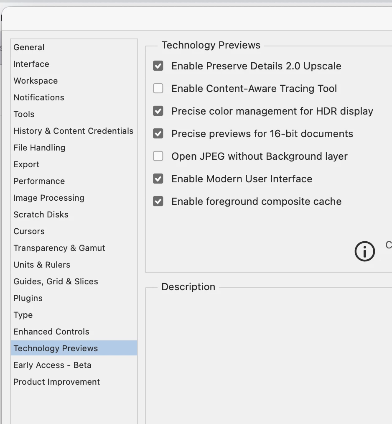Select Early Access - Beta category
This screenshot has height=424, width=392.
(x=52, y=365)
